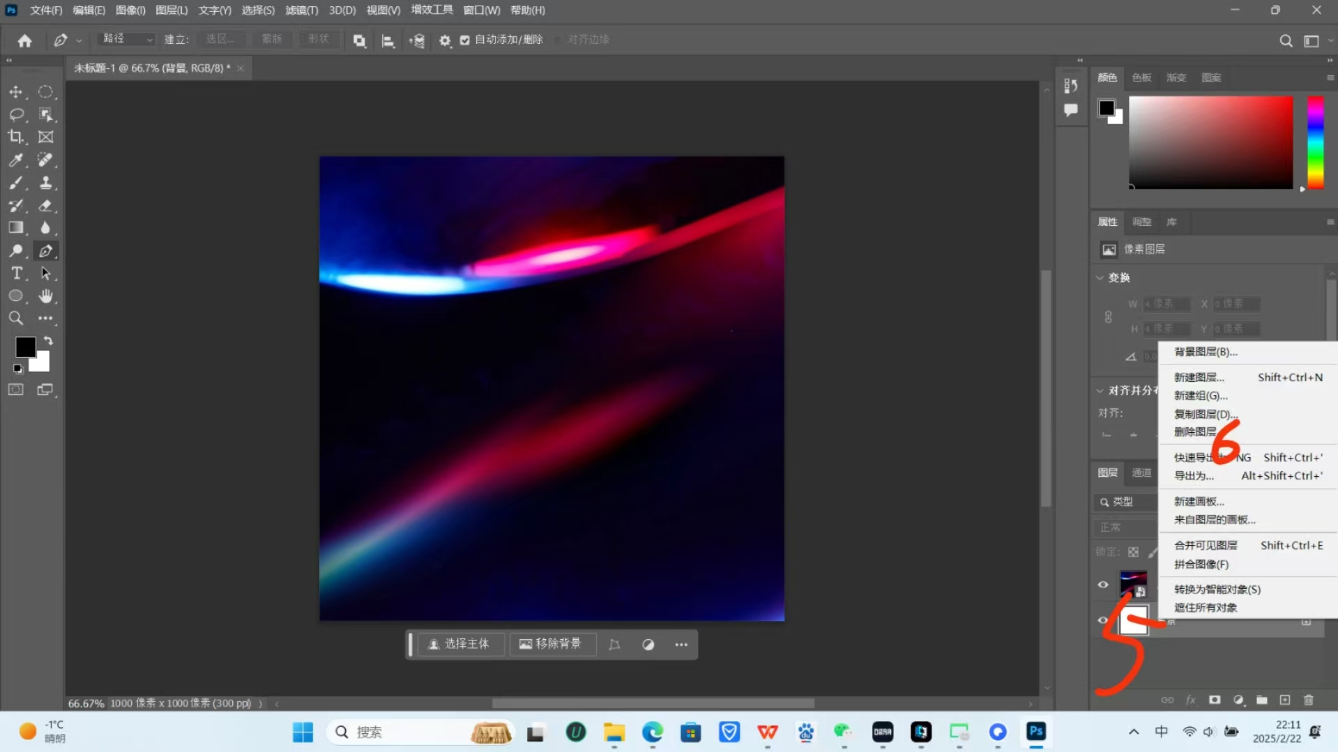This screenshot has width=1338, height=752.
Task: Select the Hand tool
Action: point(45,296)
